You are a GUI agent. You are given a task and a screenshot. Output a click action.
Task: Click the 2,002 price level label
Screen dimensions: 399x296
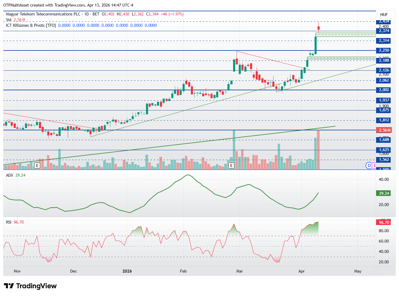384,90
